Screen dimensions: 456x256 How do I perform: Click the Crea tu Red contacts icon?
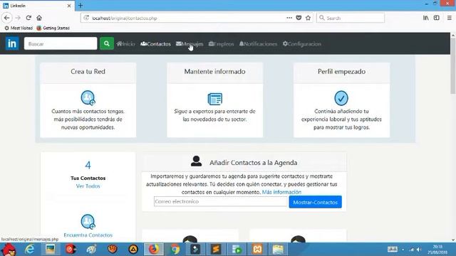[88, 98]
